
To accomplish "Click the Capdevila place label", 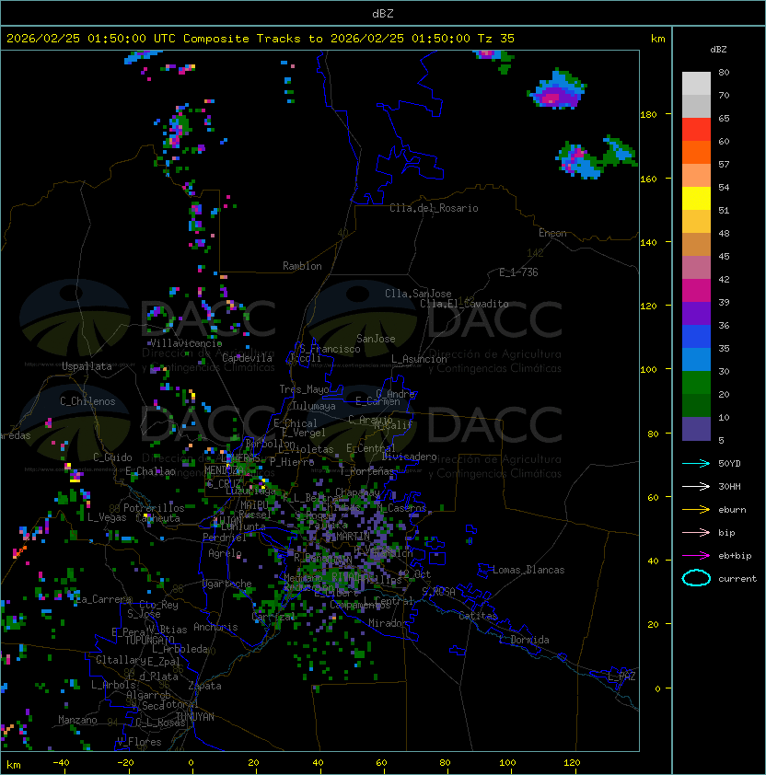I will click(247, 357).
